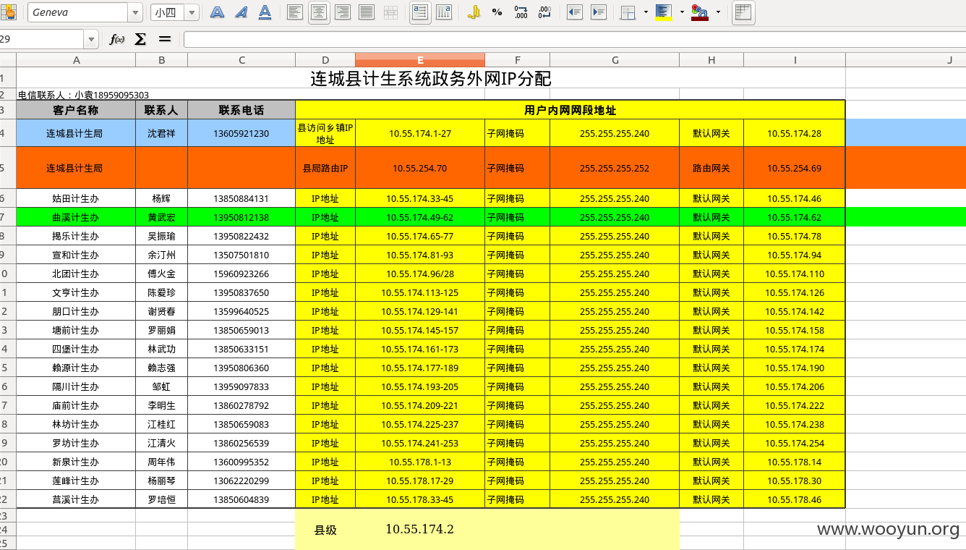Apply percent number format
This screenshot has width=966, height=550.
tap(497, 12)
